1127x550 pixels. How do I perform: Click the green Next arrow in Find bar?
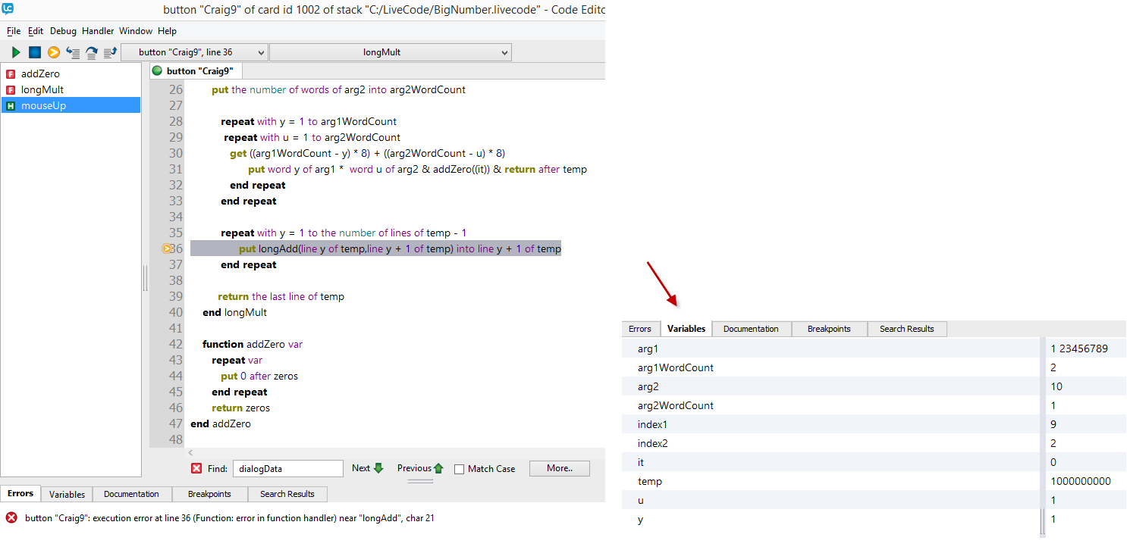tap(379, 468)
